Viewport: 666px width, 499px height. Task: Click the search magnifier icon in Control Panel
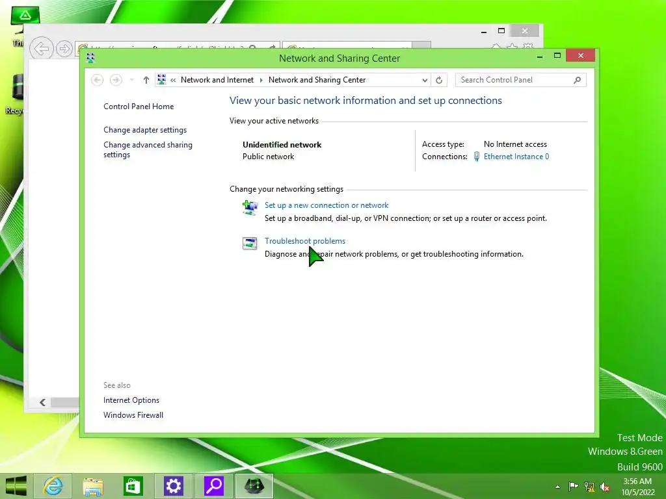(578, 80)
